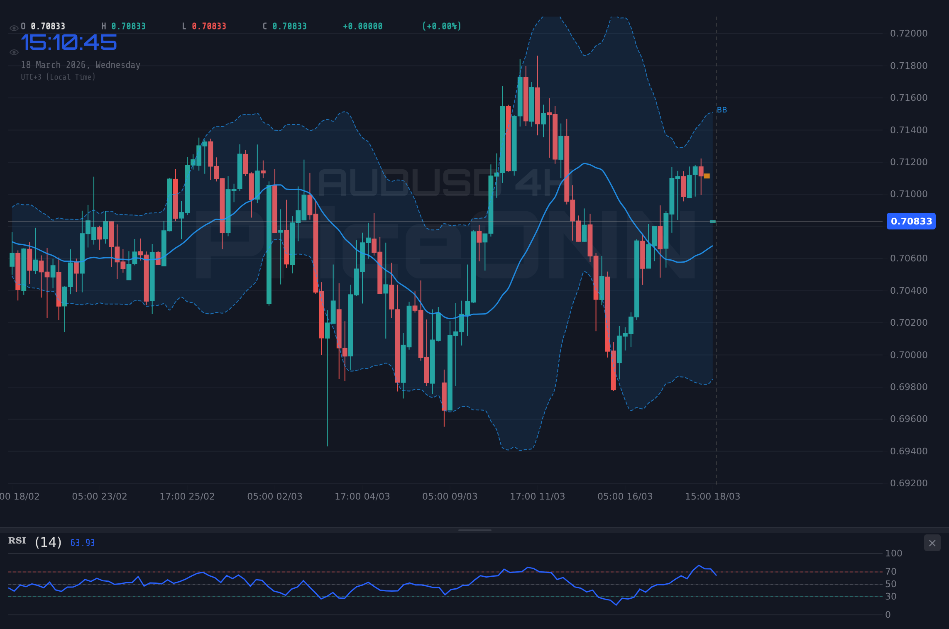The width and height of the screenshot is (949, 629).
Task: Click the RSI value 63.93
Action: tap(82, 542)
